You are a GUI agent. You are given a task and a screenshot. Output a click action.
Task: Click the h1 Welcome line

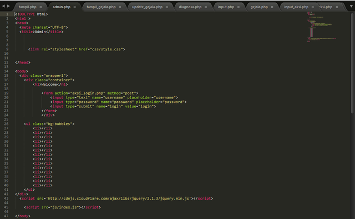click(x=50, y=85)
